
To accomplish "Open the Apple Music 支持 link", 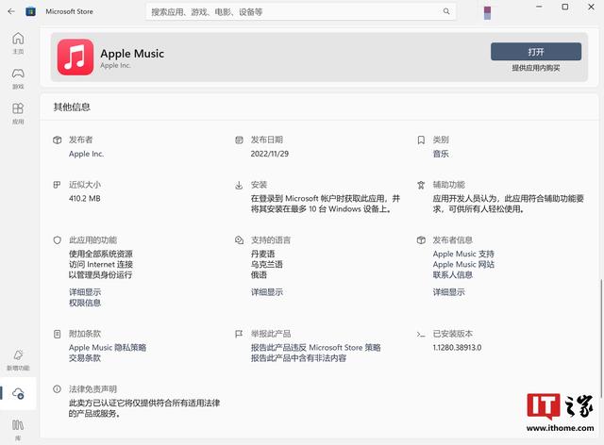I will [463, 254].
